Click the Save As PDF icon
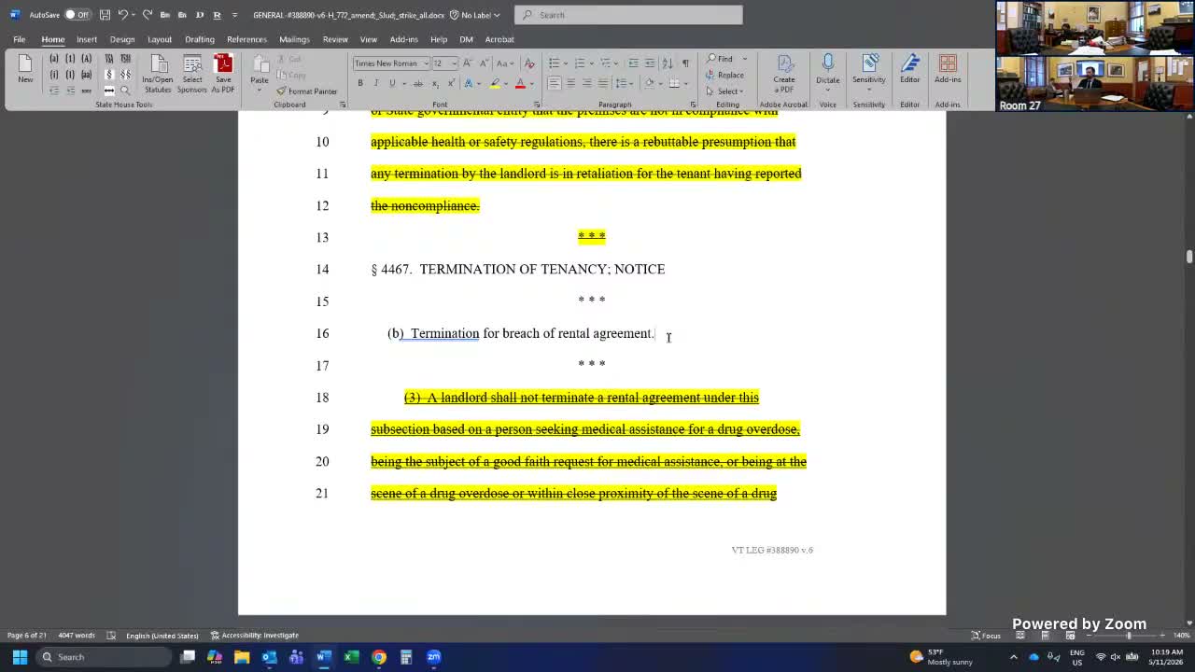 click(223, 73)
